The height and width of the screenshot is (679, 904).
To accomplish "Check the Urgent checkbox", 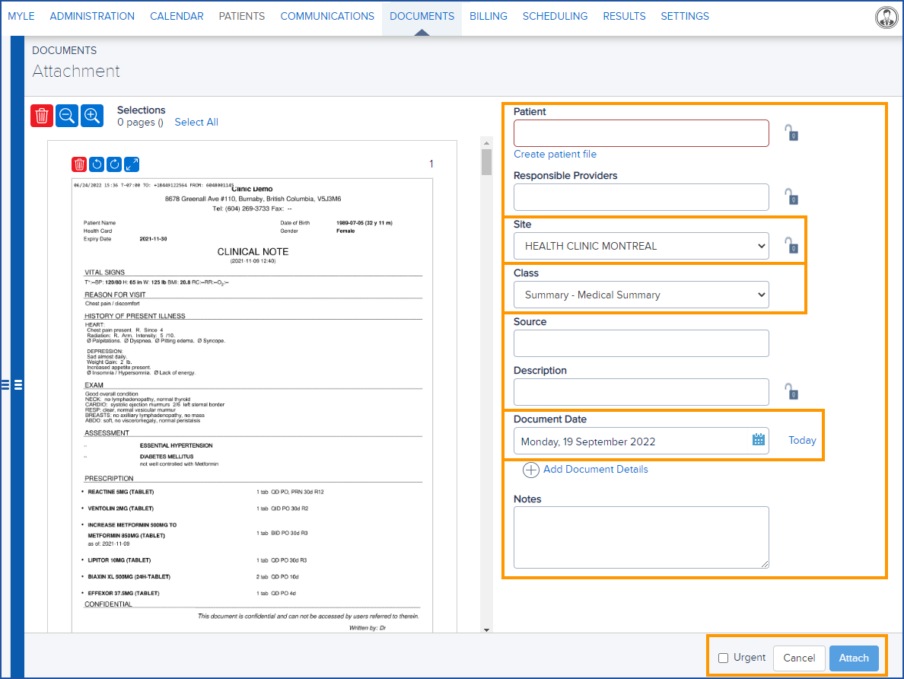I will click(724, 658).
